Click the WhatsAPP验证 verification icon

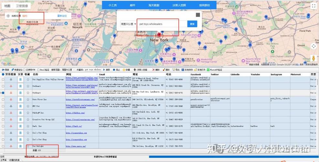tap(208, 70)
